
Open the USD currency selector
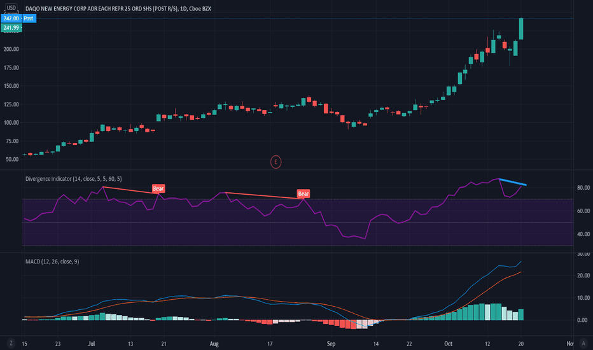tap(11, 8)
